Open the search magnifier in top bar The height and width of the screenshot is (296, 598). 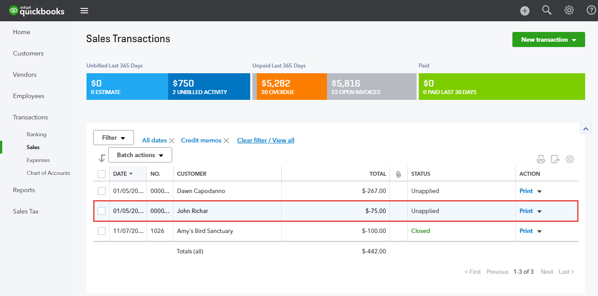click(x=547, y=10)
